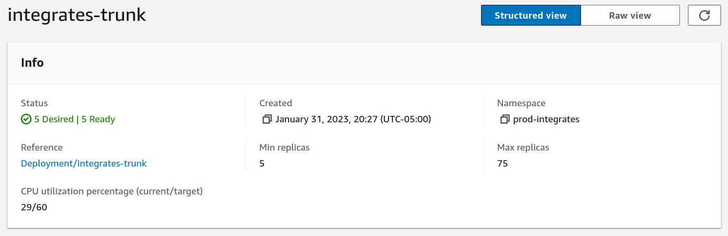Screen dimensions: 728x236
Task: Copy the Created date with copy icon
Action: coord(267,119)
